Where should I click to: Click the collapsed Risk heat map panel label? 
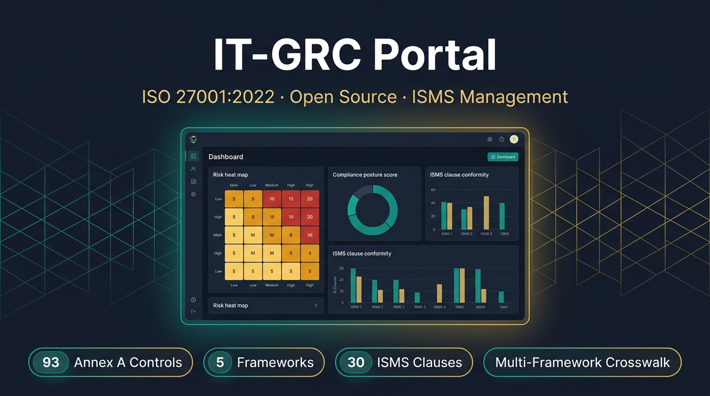pos(231,306)
